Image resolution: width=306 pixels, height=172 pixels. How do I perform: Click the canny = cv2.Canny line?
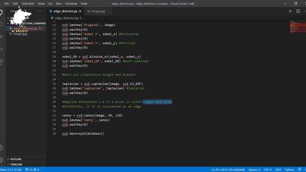(92, 116)
